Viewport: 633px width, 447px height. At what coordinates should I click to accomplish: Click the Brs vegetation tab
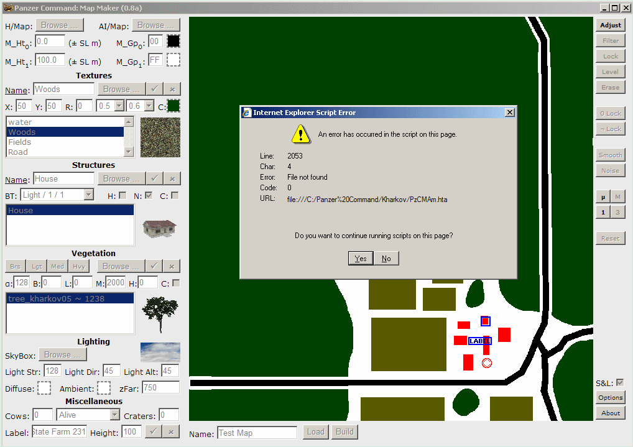pyautogui.click(x=16, y=267)
